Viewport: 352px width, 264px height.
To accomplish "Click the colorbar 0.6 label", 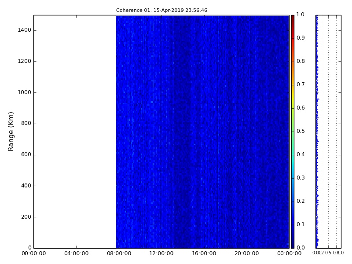I will coord(301,108).
